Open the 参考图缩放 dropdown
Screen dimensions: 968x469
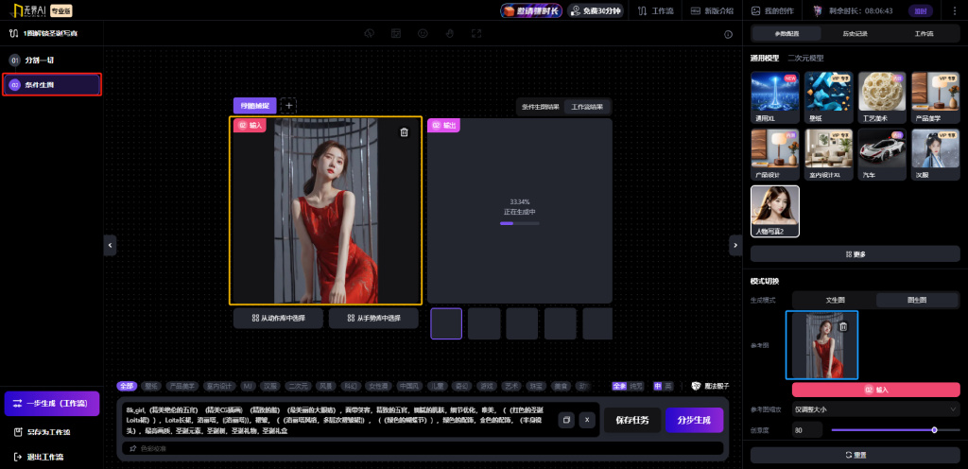pos(876,408)
